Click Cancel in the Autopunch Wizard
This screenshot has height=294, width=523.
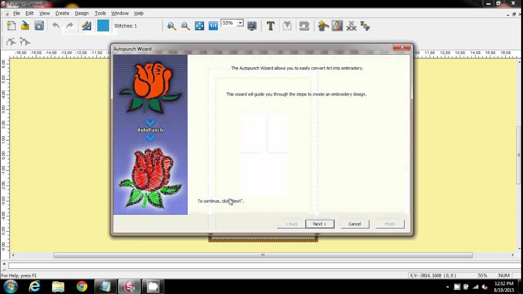(x=355, y=224)
